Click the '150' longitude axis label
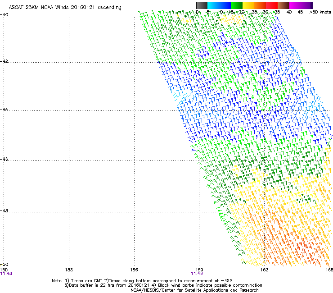333x293 pixels. click(x=4, y=270)
